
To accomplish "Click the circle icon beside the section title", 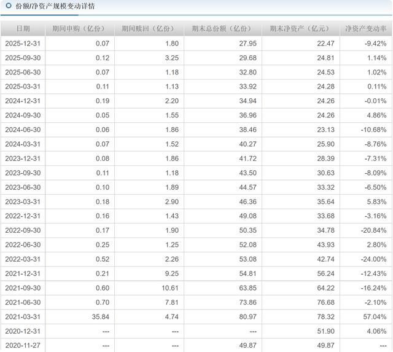I will pos(9,6).
